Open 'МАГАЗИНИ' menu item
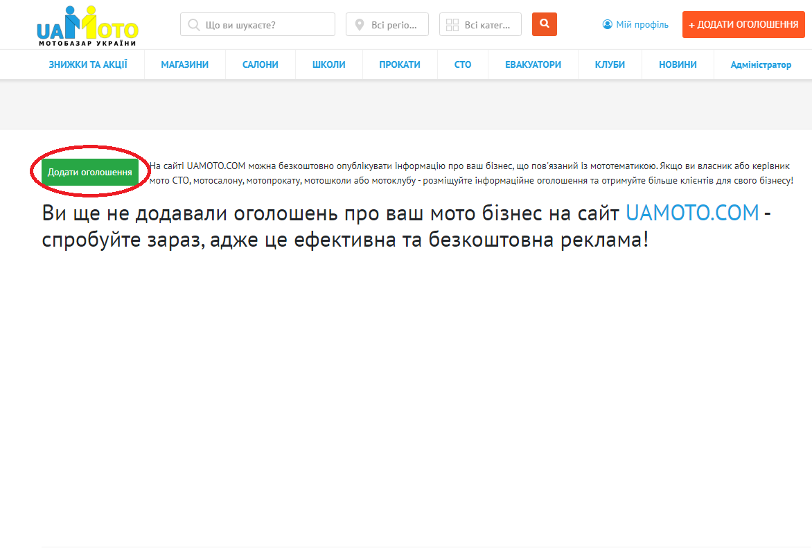The image size is (812, 555). click(x=185, y=64)
